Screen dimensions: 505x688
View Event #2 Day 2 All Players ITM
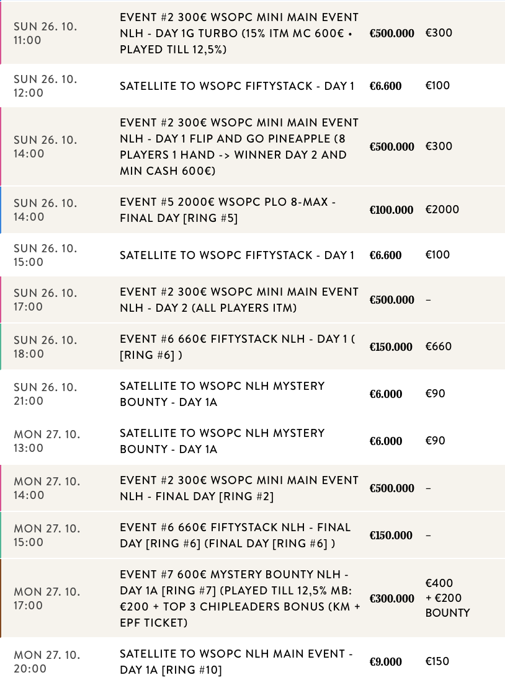[x=239, y=300]
